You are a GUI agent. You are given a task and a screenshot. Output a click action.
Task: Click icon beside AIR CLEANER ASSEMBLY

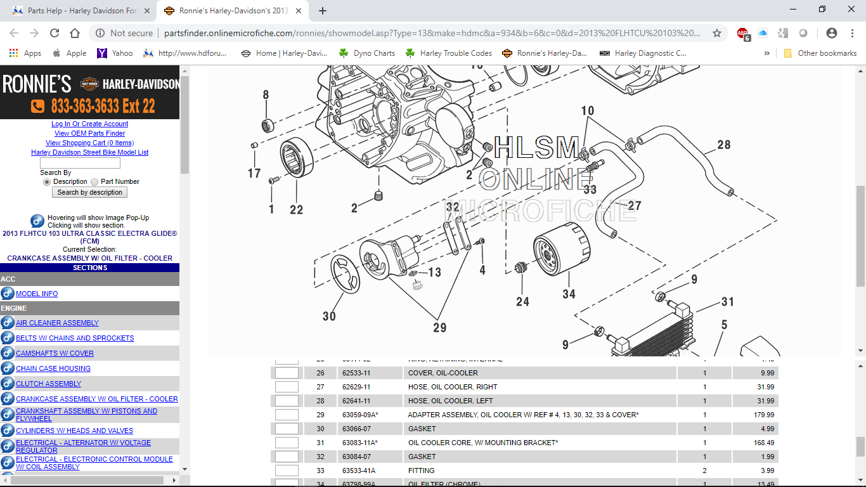[8, 323]
